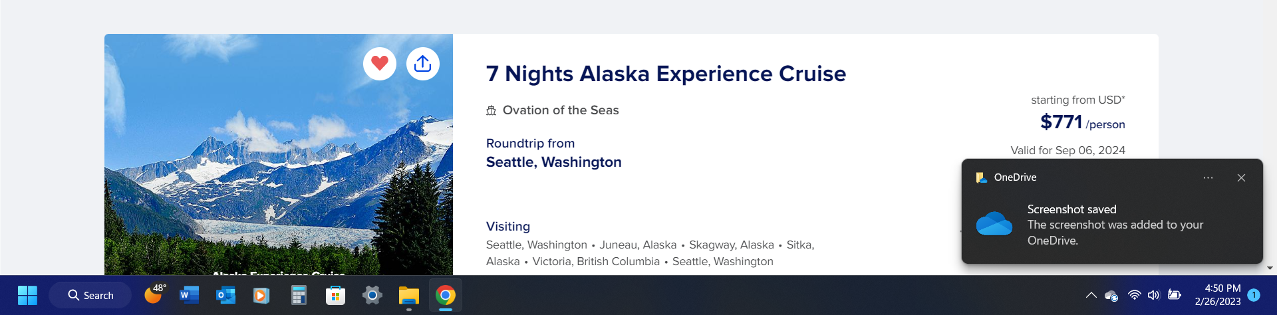Dismiss the OneDrive screenshot saved notification

(x=1241, y=177)
